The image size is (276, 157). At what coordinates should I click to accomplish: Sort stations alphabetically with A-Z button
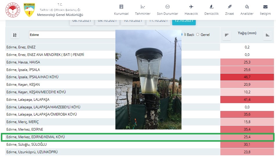[15, 35]
